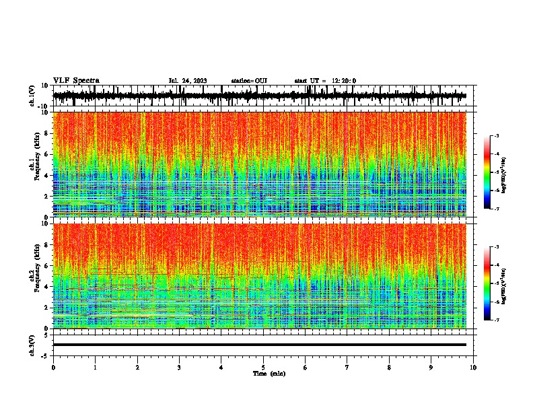Click time axis tick label "3"
Screen dimensions: 533x412
click(179, 368)
